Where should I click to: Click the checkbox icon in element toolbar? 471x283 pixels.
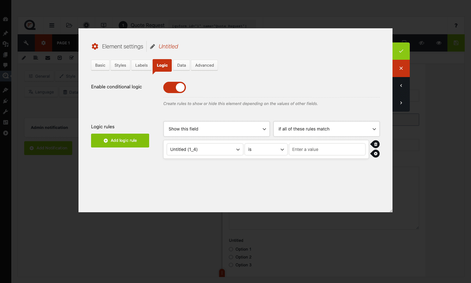click(x=72, y=58)
